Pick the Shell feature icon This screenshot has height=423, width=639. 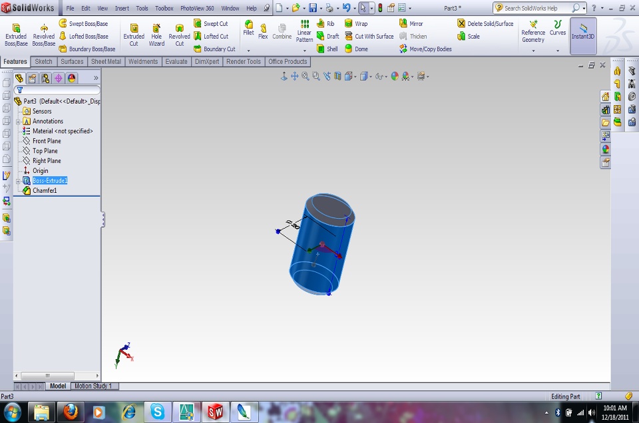click(327, 49)
